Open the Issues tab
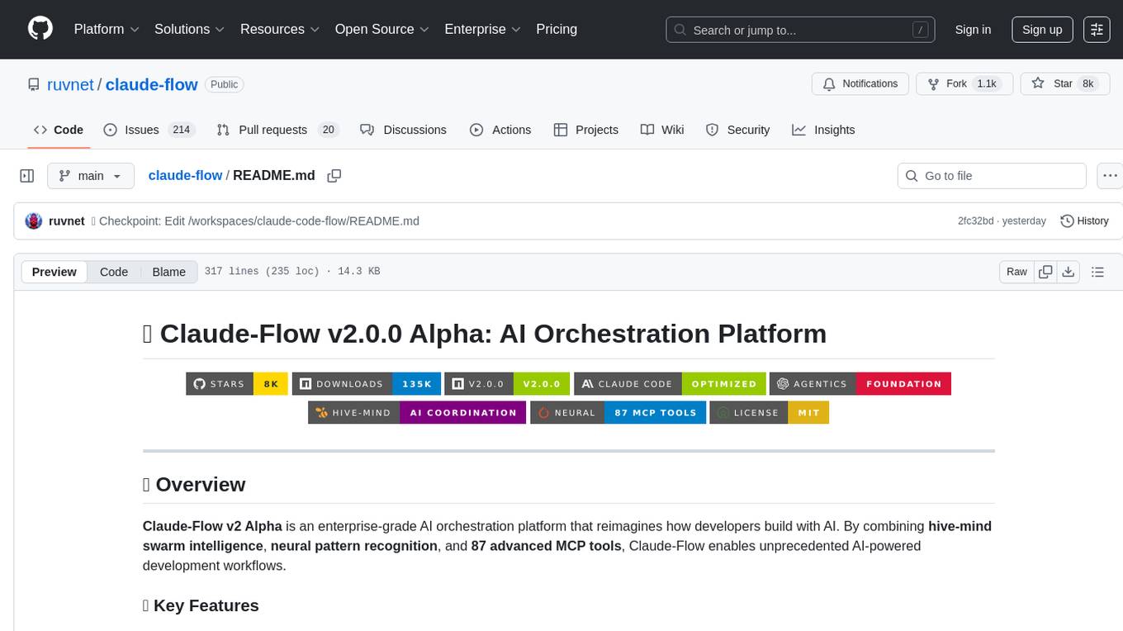The height and width of the screenshot is (631, 1123). [x=149, y=130]
